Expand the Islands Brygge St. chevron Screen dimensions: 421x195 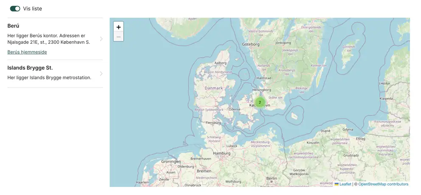[x=101, y=73]
